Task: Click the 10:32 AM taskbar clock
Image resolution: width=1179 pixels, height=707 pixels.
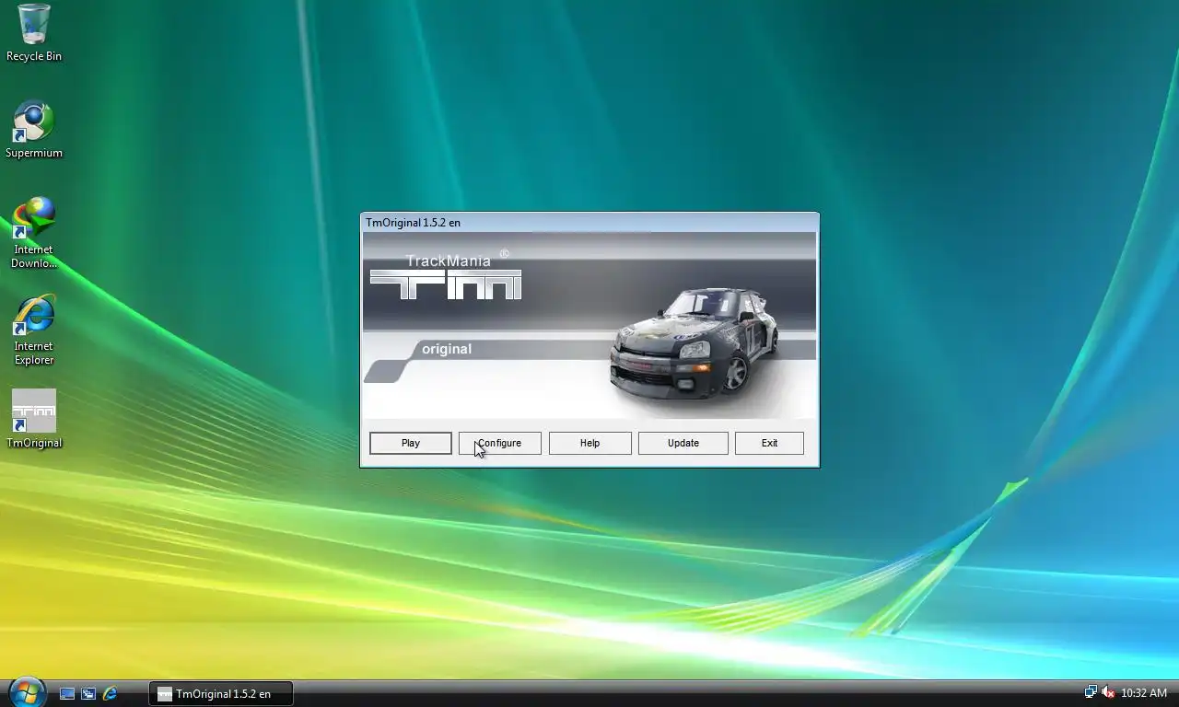Action: [1144, 693]
